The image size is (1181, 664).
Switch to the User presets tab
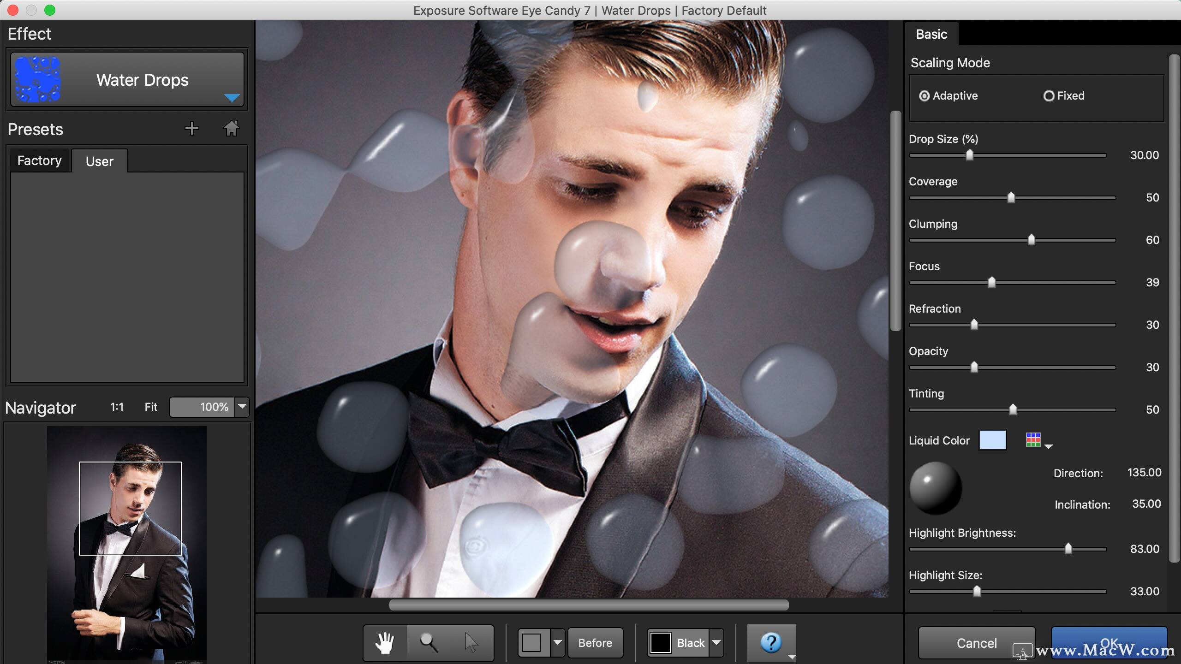pyautogui.click(x=99, y=161)
